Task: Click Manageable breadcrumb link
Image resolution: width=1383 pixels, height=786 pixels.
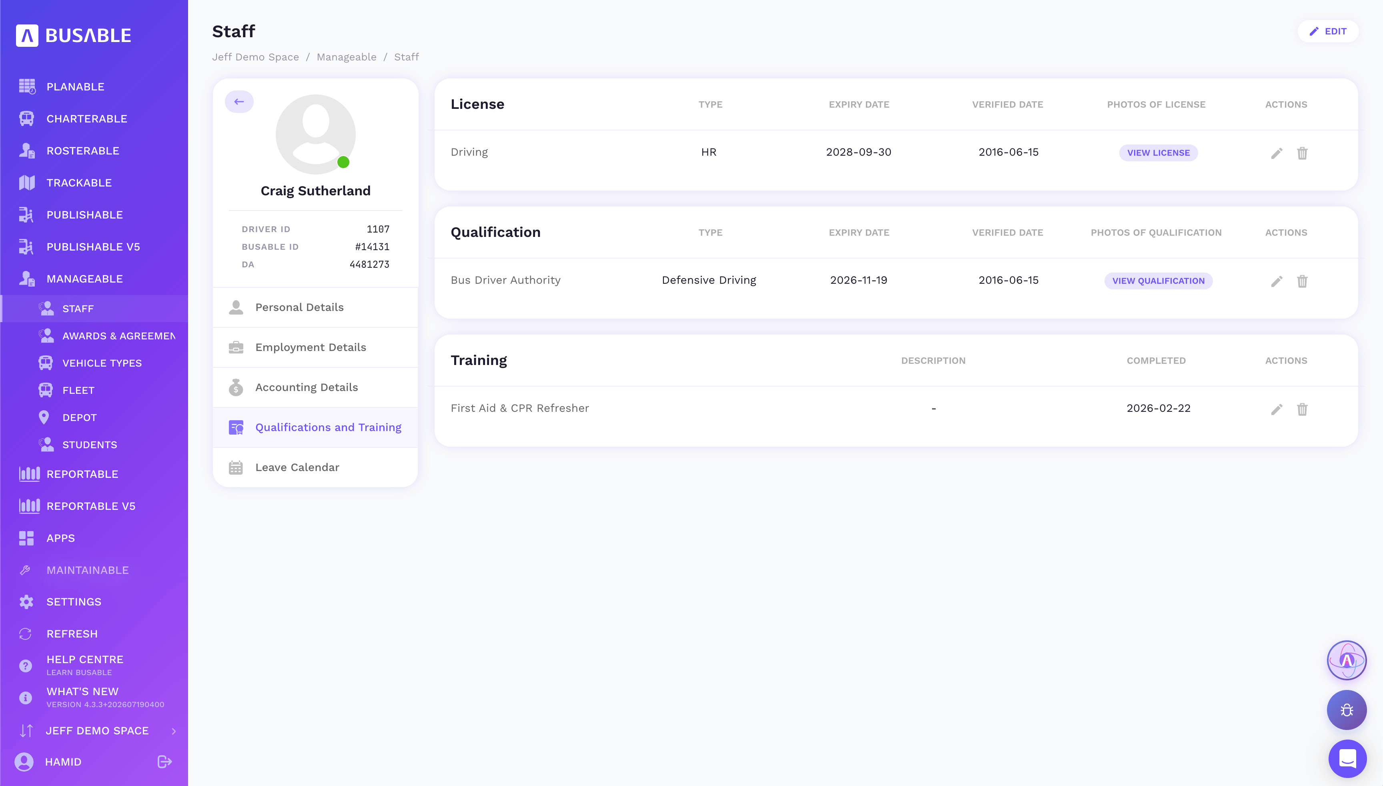Action: (x=347, y=57)
